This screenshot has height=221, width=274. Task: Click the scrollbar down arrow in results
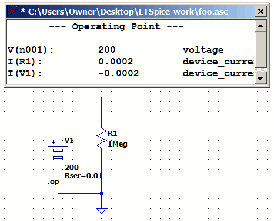click(x=260, y=79)
